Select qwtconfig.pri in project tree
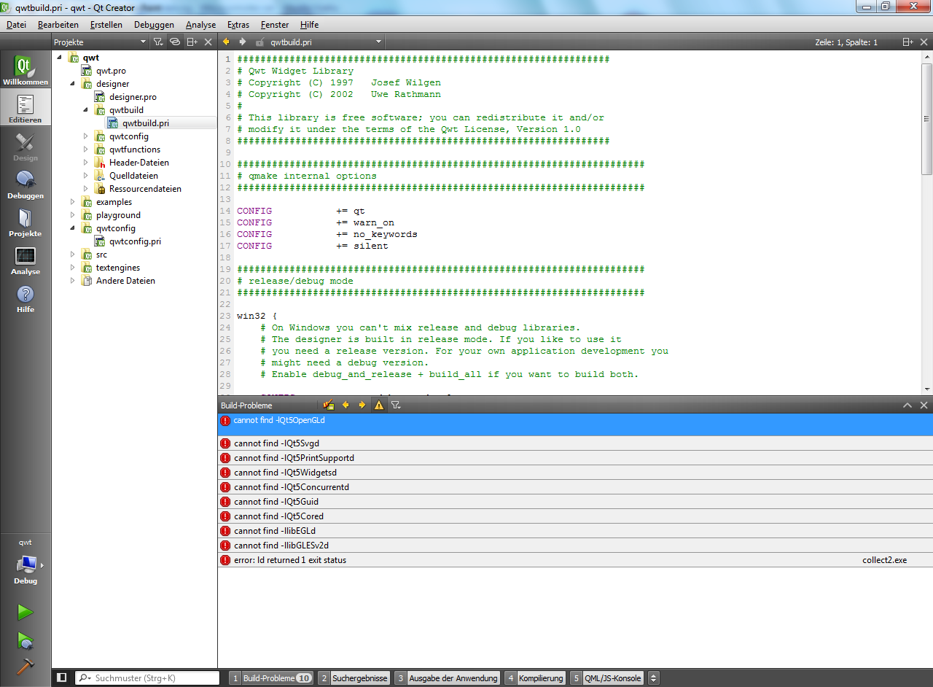The height and width of the screenshot is (687, 933). coord(135,241)
